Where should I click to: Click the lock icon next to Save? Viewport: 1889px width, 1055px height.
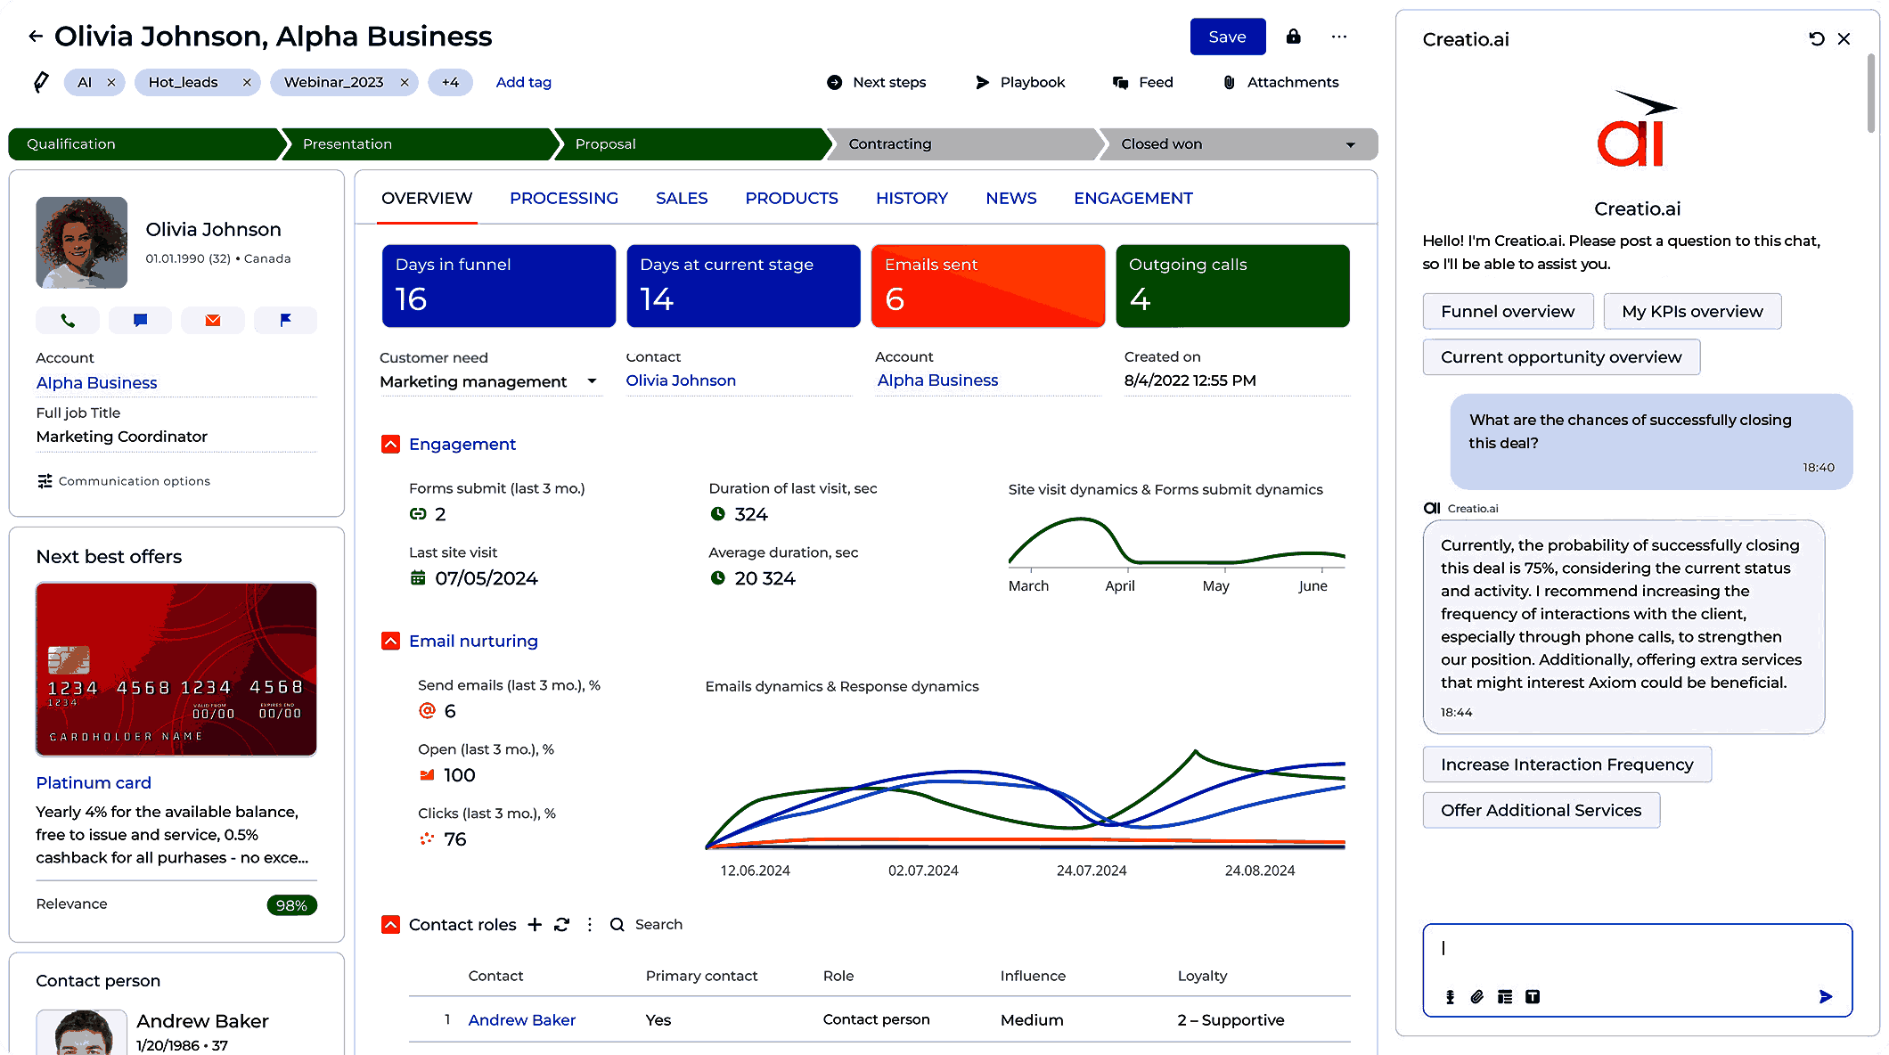[1293, 37]
